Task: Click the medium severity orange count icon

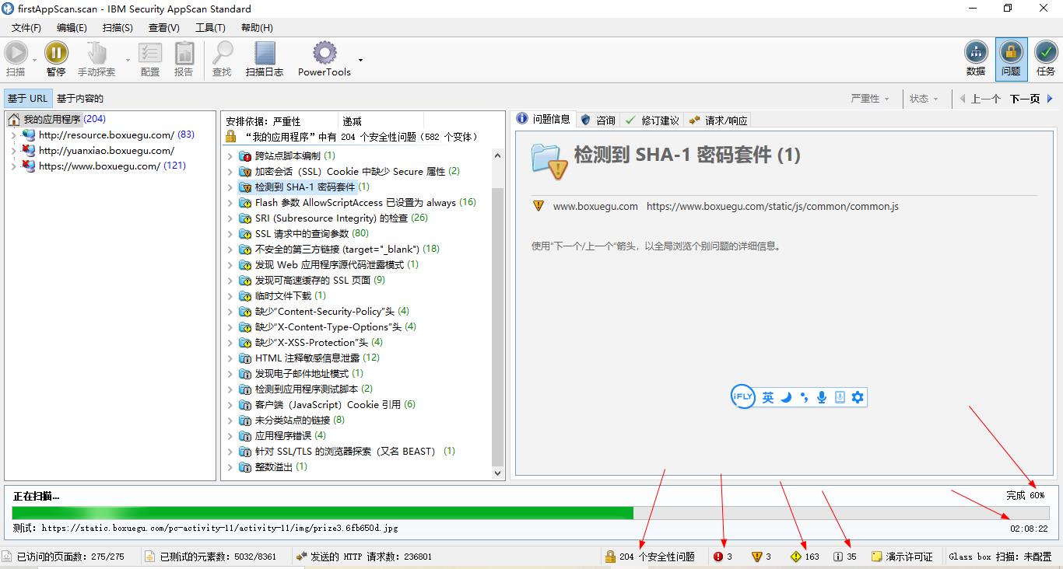Action: click(x=756, y=557)
